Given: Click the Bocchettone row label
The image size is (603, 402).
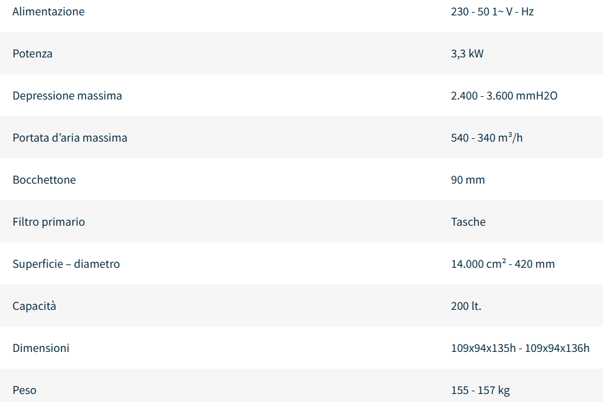Looking at the screenshot, I should 44,180.
